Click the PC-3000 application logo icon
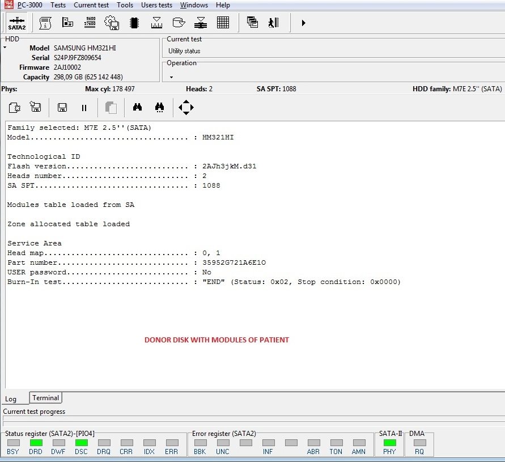 click(x=9, y=5)
